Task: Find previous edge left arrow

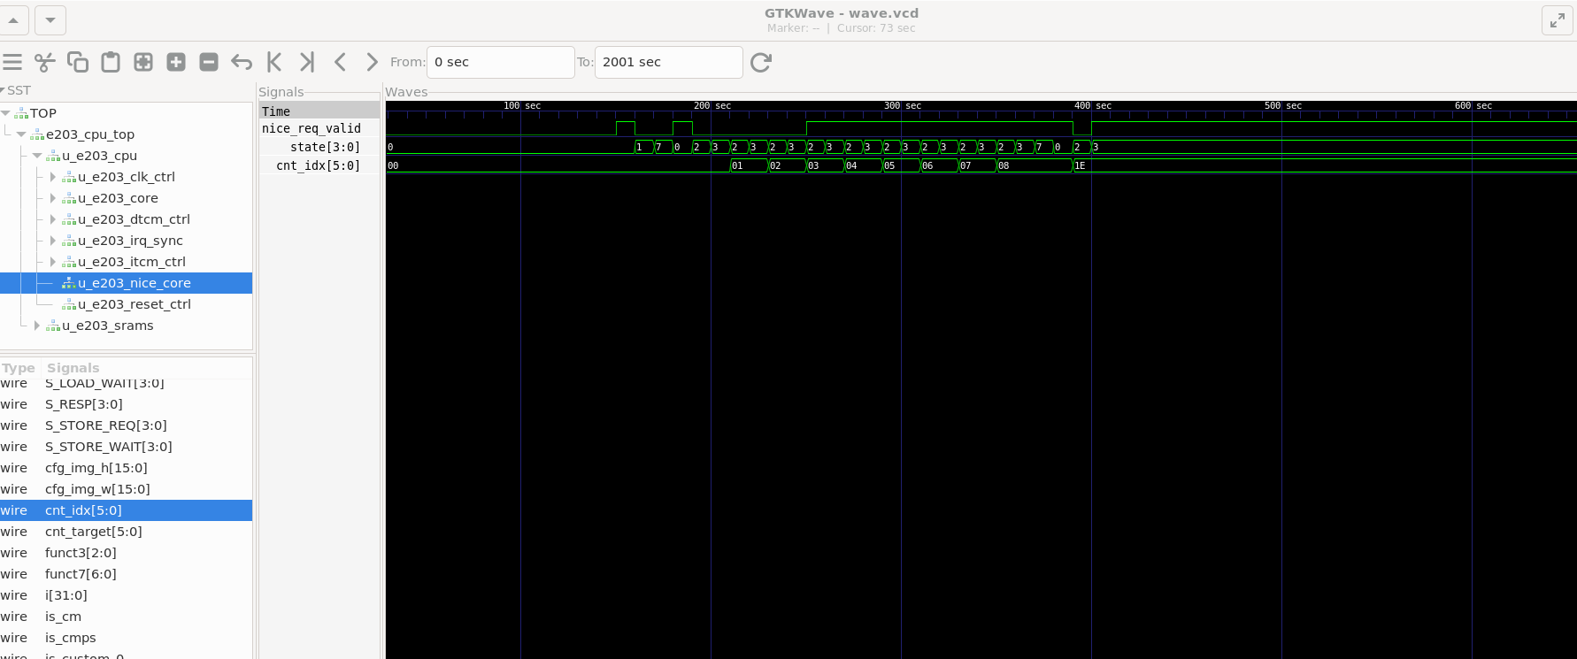Action: [x=340, y=62]
